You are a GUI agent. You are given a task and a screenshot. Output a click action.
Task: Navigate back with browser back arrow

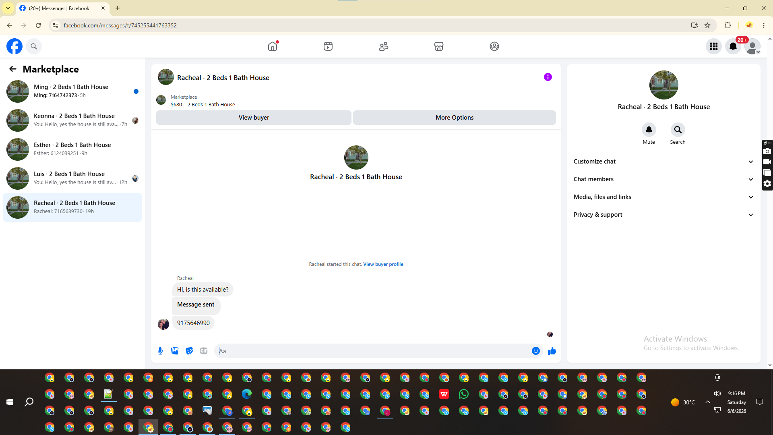(9, 25)
